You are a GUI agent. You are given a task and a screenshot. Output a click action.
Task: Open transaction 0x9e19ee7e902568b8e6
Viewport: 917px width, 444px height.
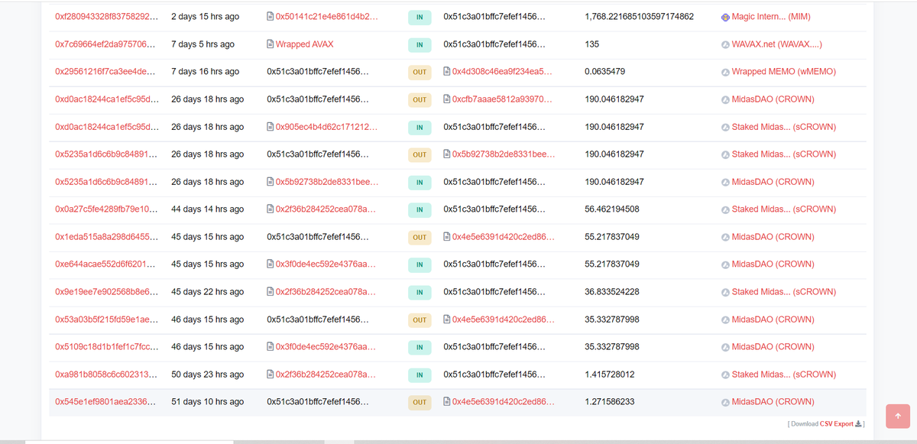point(107,292)
